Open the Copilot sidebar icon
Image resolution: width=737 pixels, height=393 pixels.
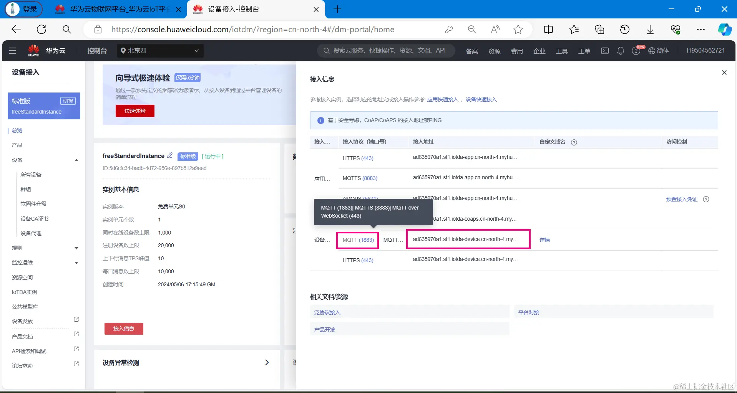725,30
